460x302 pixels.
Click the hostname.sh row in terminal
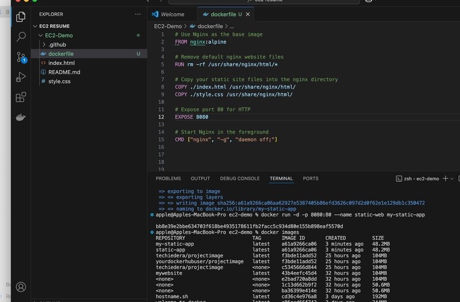coord(271,296)
